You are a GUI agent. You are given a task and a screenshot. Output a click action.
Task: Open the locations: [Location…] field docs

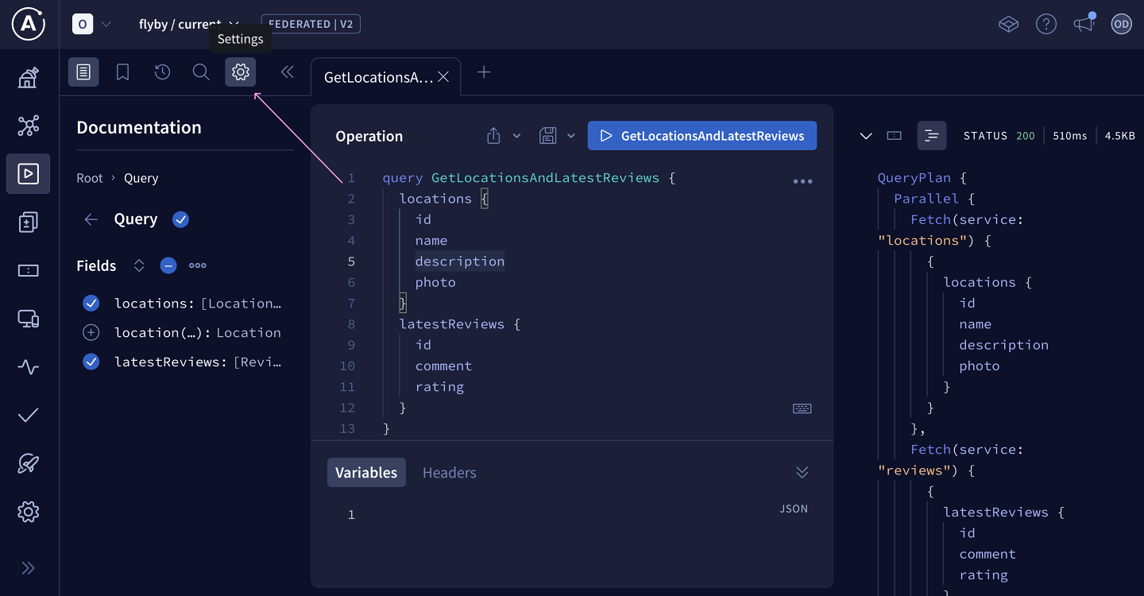click(x=198, y=304)
